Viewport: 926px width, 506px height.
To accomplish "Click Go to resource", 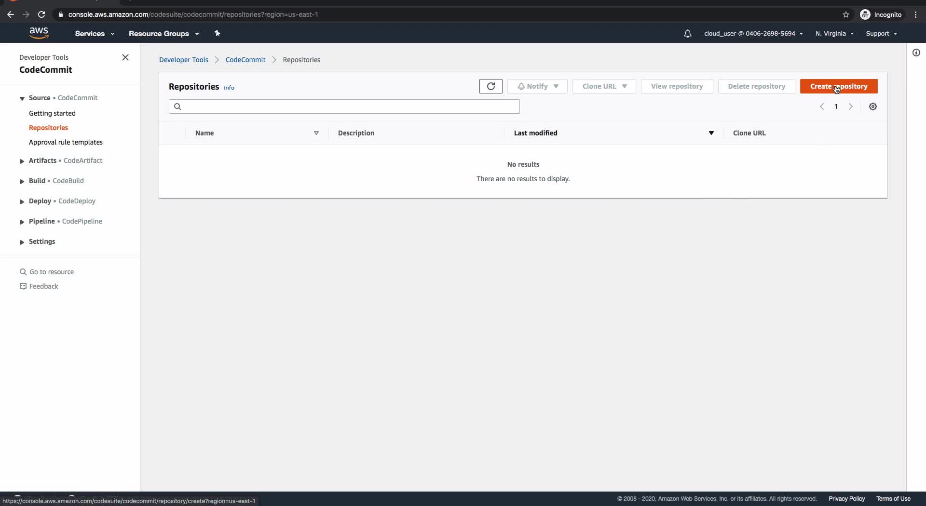I will 47,272.
